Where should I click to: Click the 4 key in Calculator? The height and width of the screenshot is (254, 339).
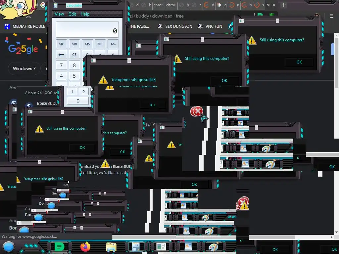[x=61, y=76]
